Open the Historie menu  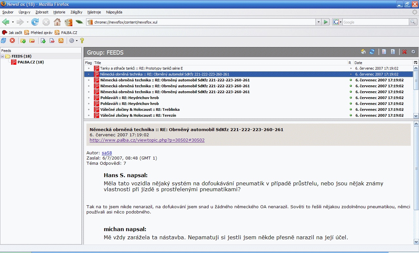click(x=59, y=12)
